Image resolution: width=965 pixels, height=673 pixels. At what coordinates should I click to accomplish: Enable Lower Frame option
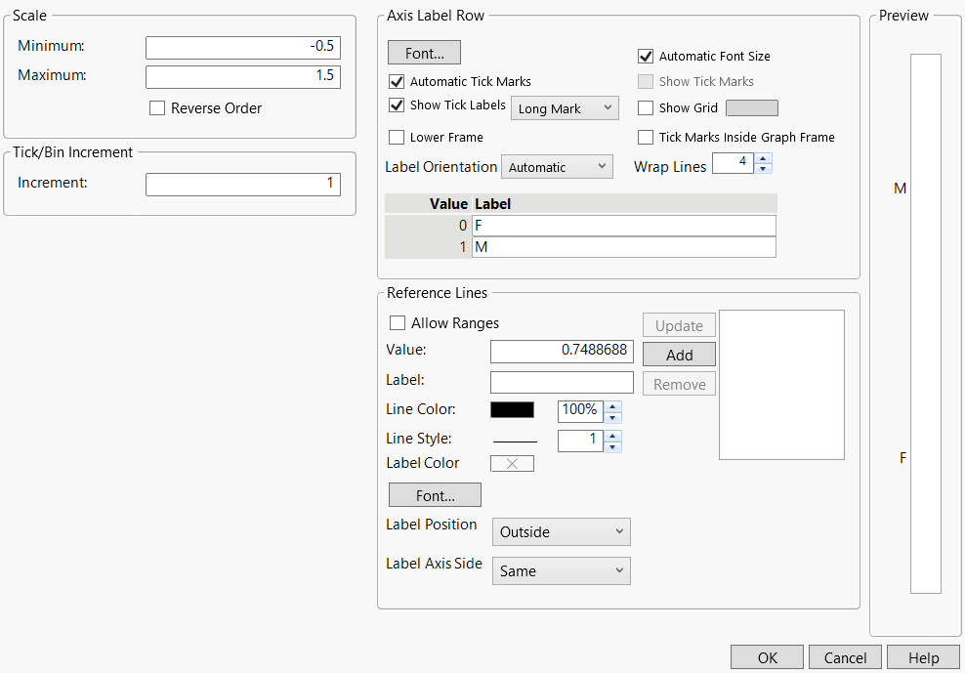click(x=397, y=137)
